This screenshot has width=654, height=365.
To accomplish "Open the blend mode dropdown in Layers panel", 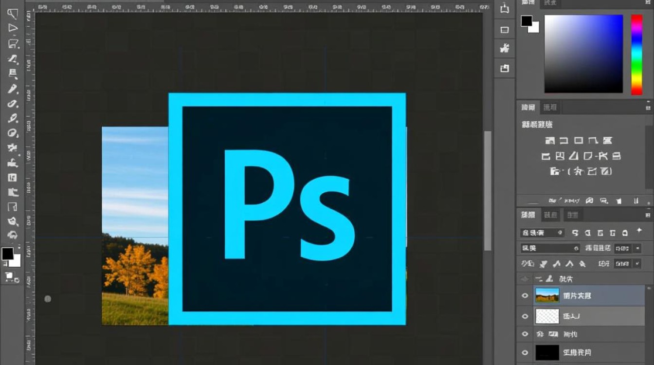I will 550,248.
